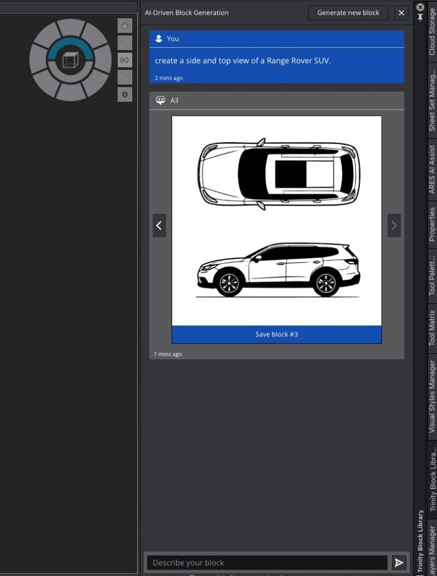Click the AI-Driven Block Generation title
437x576 pixels.
(187, 13)
